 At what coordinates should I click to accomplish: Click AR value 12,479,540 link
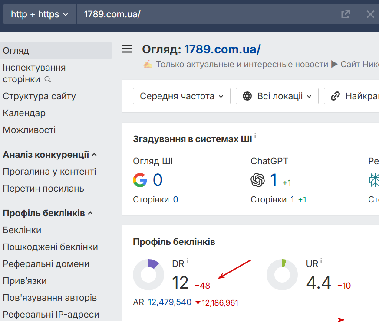[170, 302]
